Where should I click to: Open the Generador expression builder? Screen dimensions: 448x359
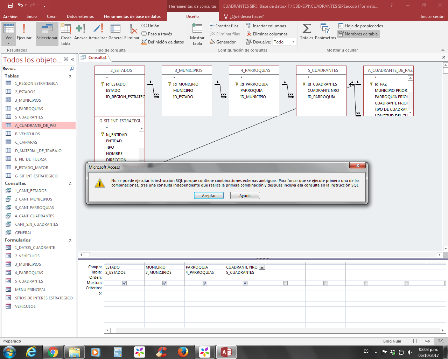point(223,42)
